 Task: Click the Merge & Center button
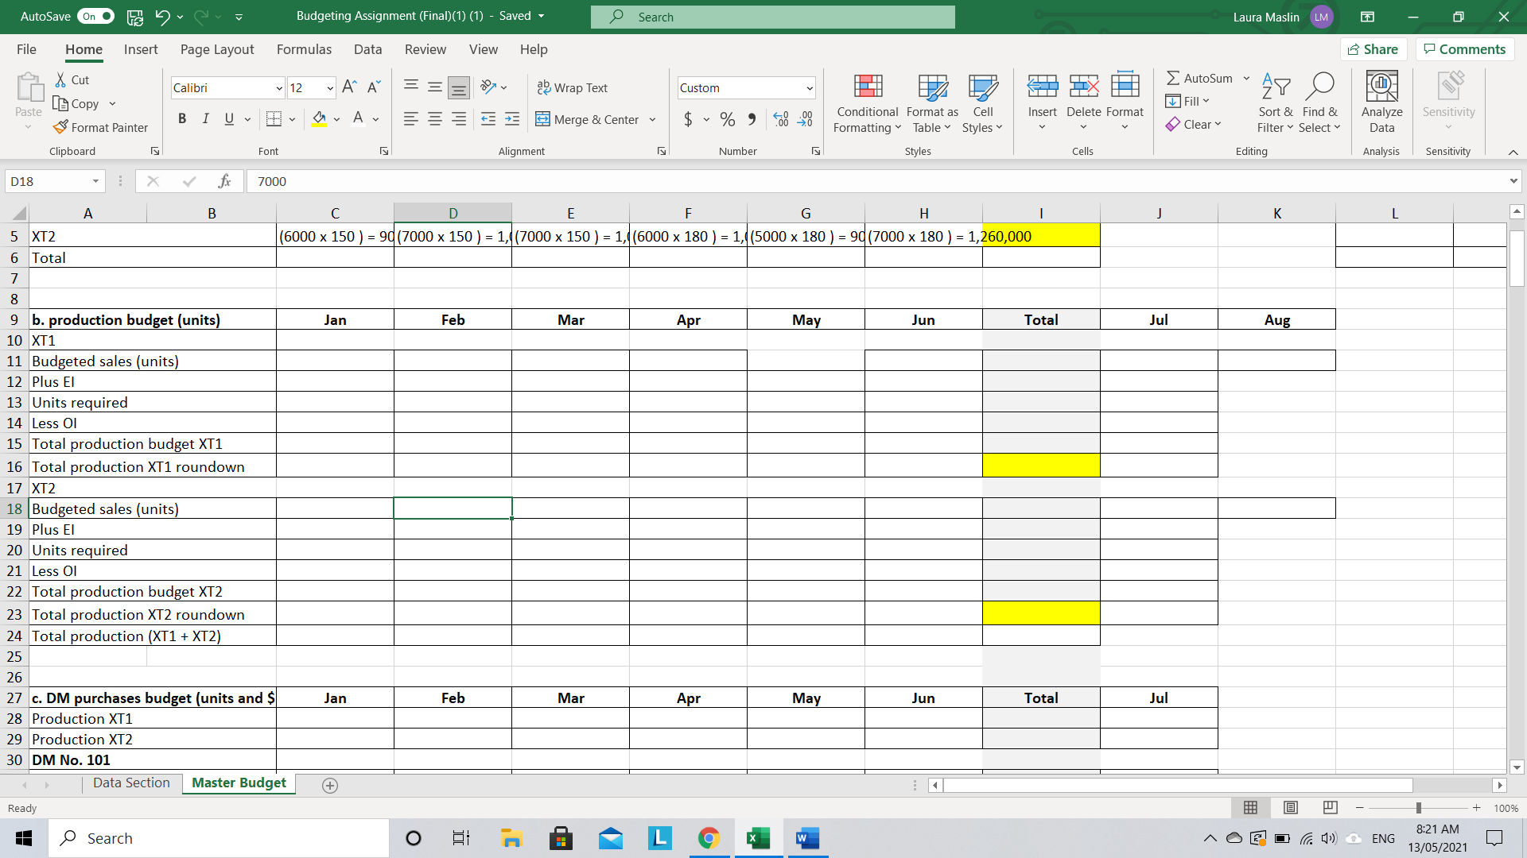pos(588,119)
